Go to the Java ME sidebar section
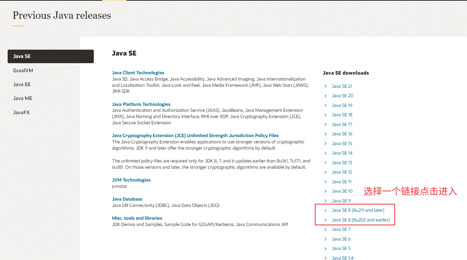467x260 pixels. click(23, 98)
